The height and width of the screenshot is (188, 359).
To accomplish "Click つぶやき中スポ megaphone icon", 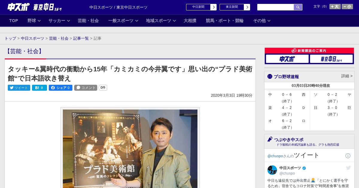I will (x=270, y=139).
